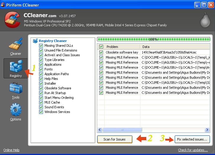Open the Tools toolbox icon
The height and width of the screenshot is (155, 215).
tap(16, 88)
